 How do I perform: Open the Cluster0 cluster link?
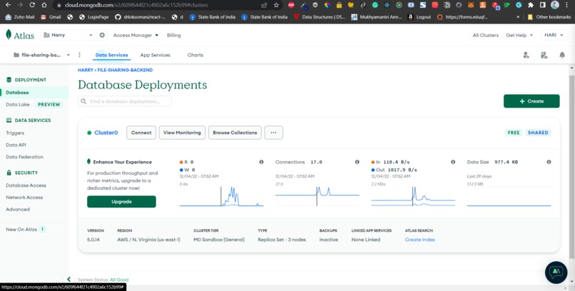coord(106,133)
